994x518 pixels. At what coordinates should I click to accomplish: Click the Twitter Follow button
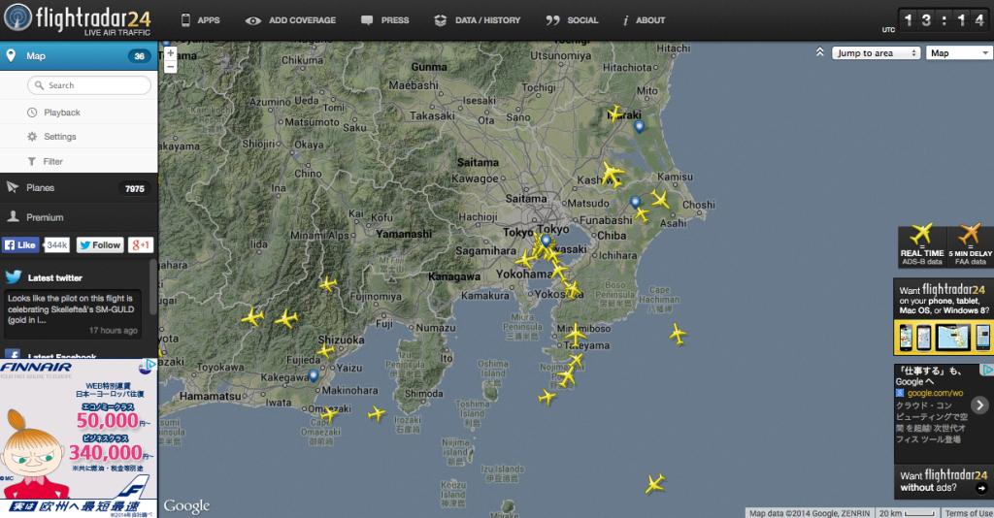click(100, 245)
